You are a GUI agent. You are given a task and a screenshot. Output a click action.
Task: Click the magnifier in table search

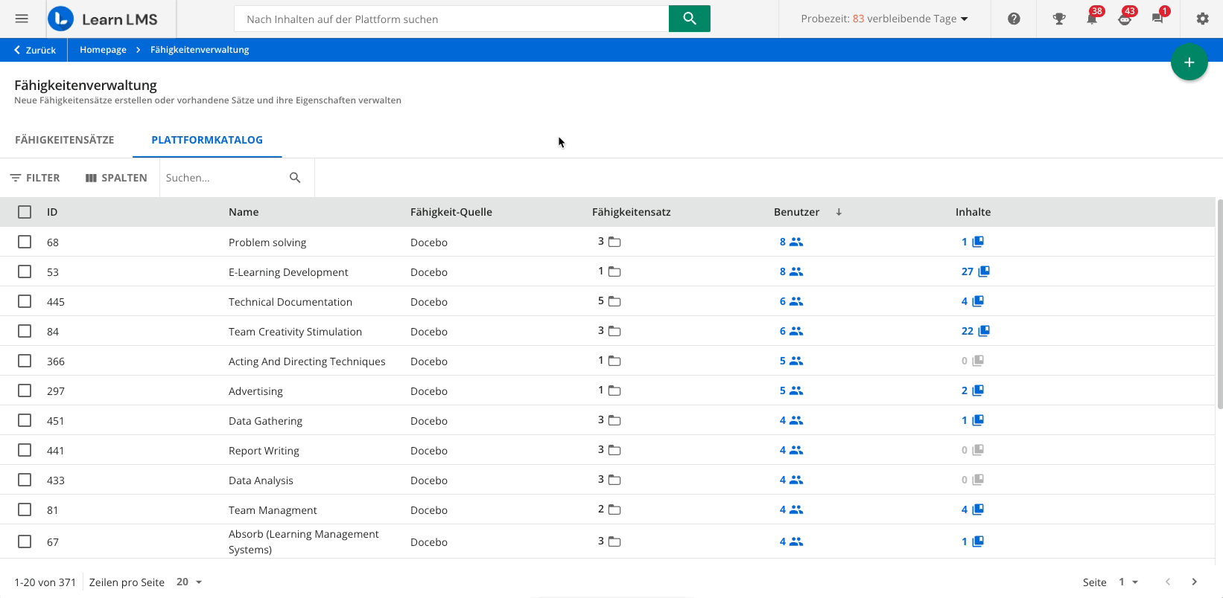[x=295, y=178]
